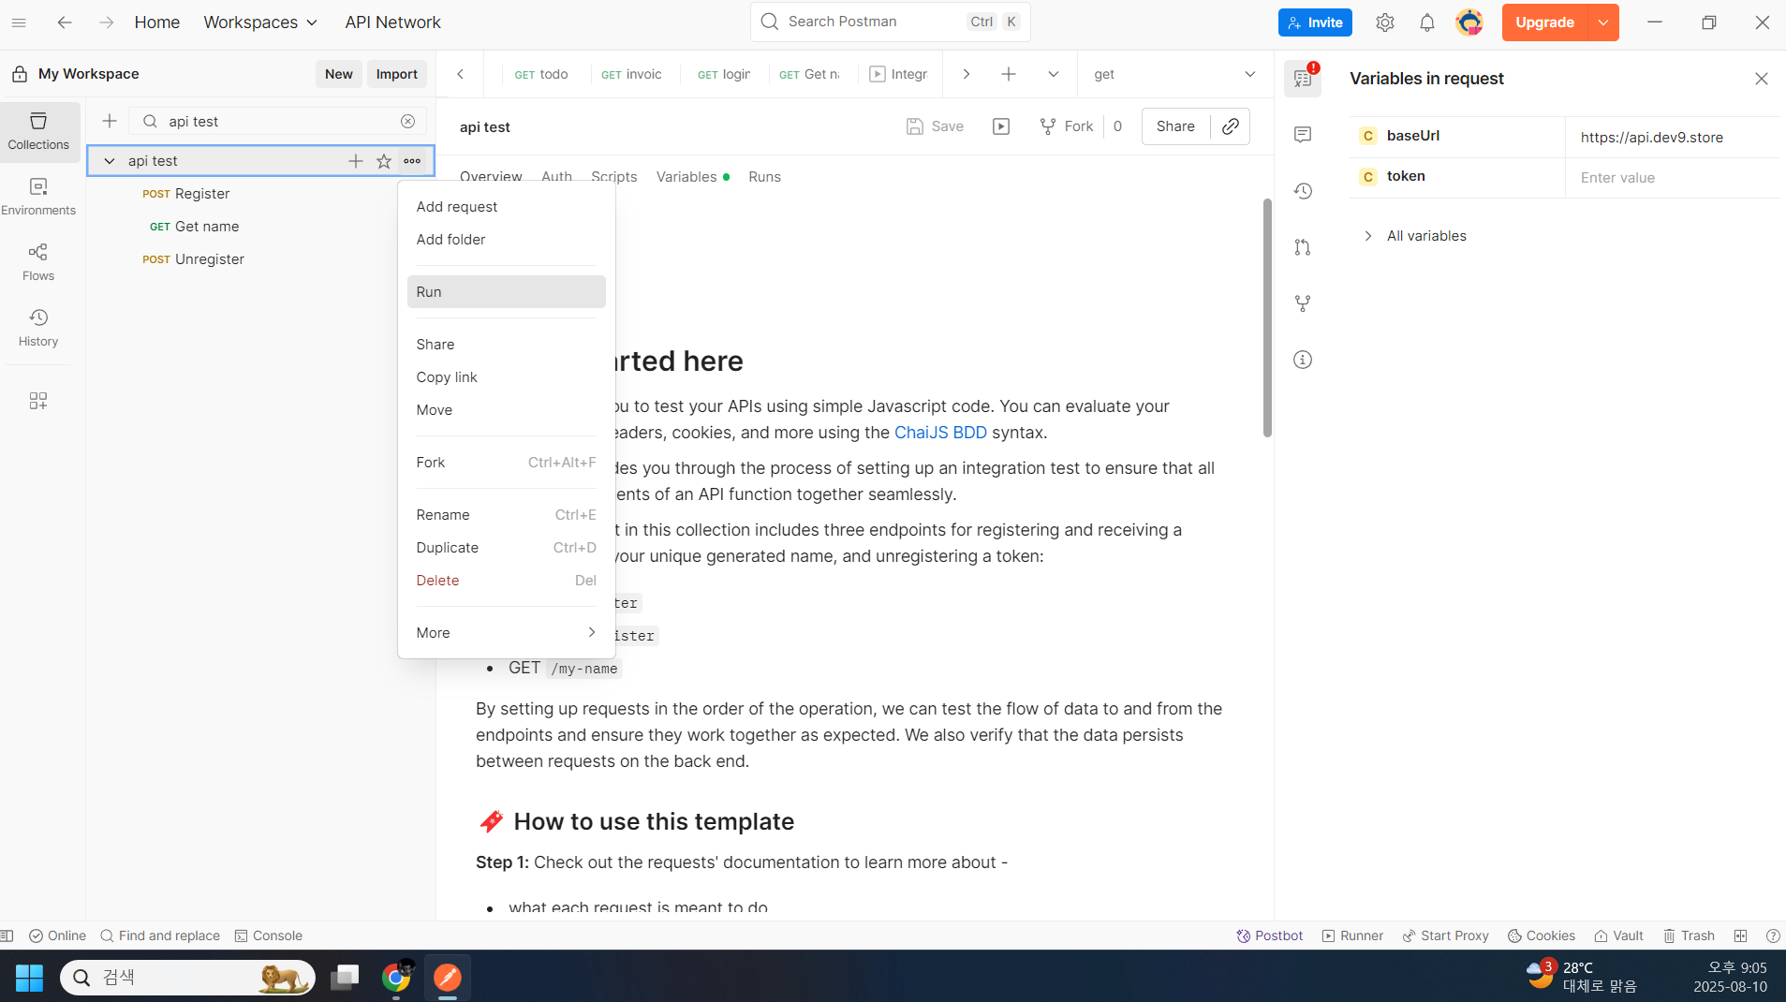Click the token value input field

[x=1672, y=178]
